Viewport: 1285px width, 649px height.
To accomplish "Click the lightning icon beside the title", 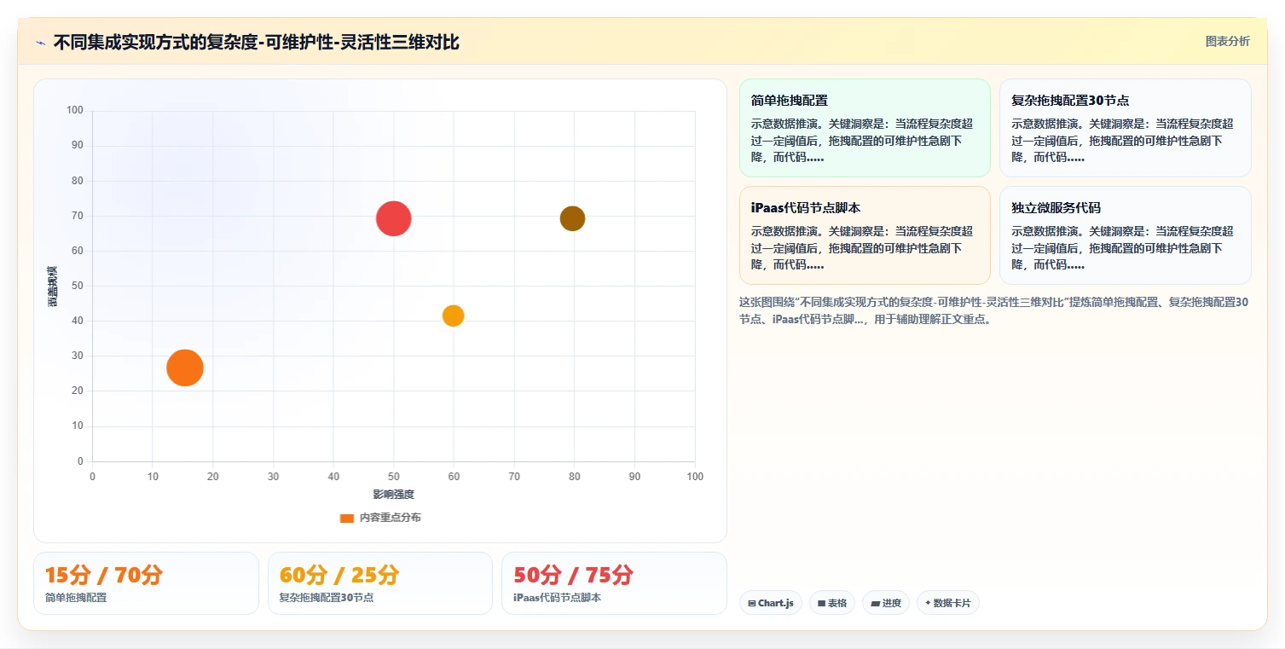I will [40, 43].
